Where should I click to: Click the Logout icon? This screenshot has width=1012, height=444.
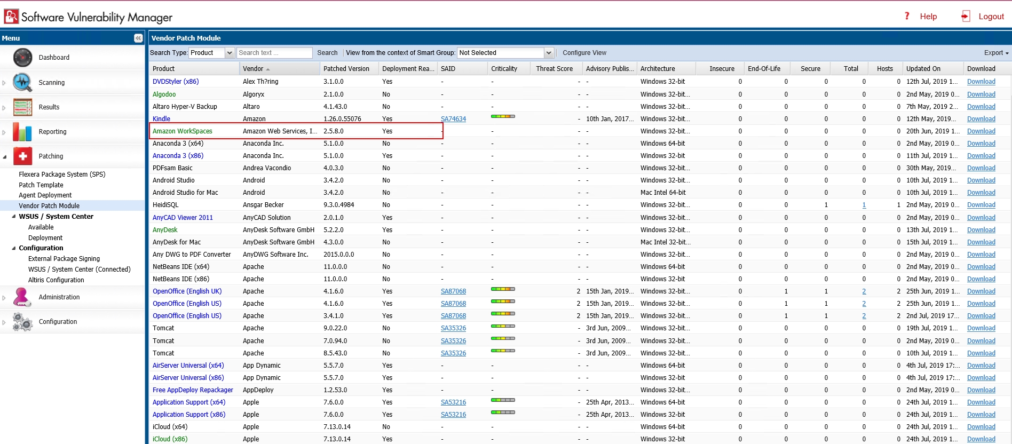pyautogui.click(x=966, y=17)
